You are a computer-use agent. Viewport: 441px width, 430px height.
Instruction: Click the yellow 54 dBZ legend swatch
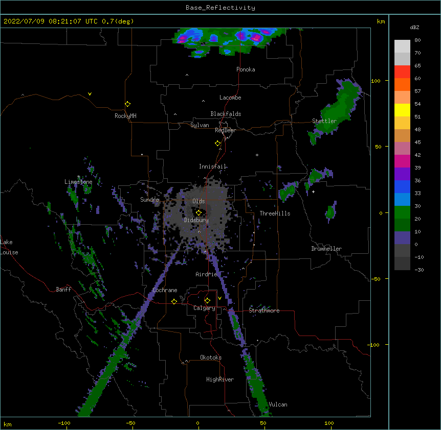coord(402,110)
